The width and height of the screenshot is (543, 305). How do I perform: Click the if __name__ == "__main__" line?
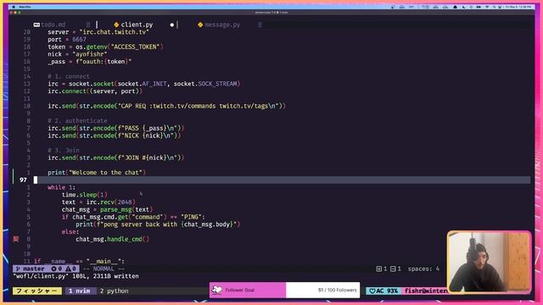click(79, 261)
